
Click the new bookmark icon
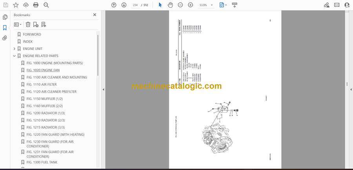pos(36,25)
